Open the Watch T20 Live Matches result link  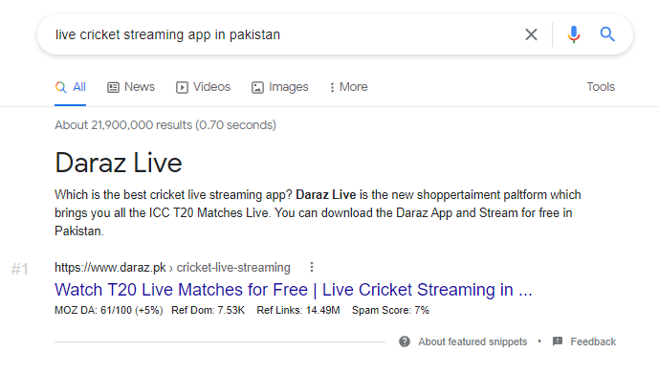click(294, 290)
